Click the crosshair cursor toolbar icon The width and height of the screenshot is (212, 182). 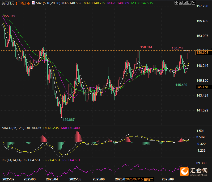tap(176, 3)
